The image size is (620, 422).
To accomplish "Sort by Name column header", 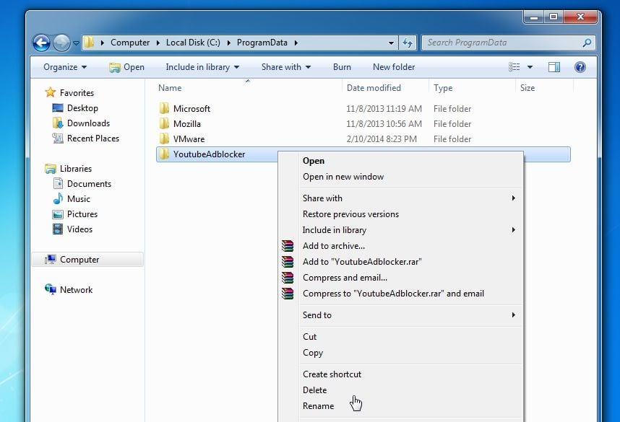I will point(170,88).
